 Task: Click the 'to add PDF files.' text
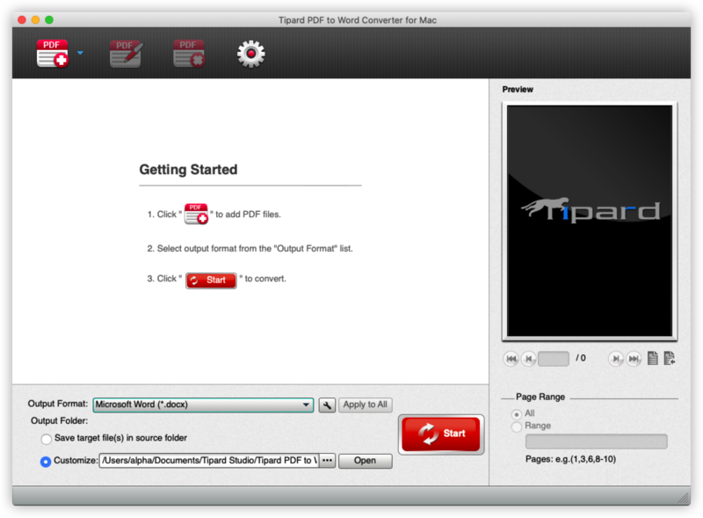coord(248,215)
